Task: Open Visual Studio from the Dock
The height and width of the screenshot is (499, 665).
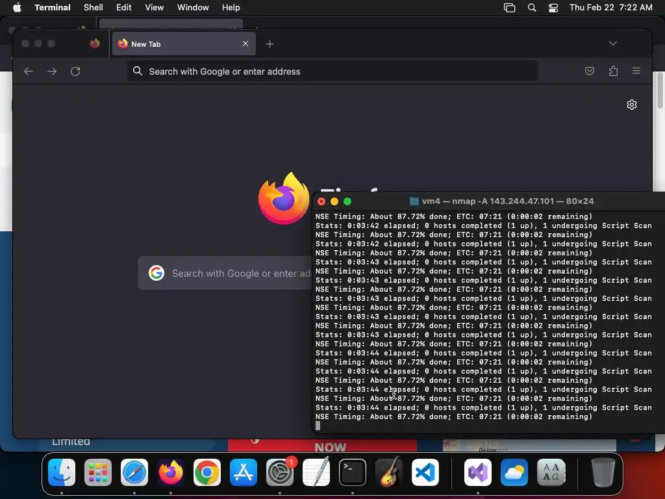Action: point(478,472)
